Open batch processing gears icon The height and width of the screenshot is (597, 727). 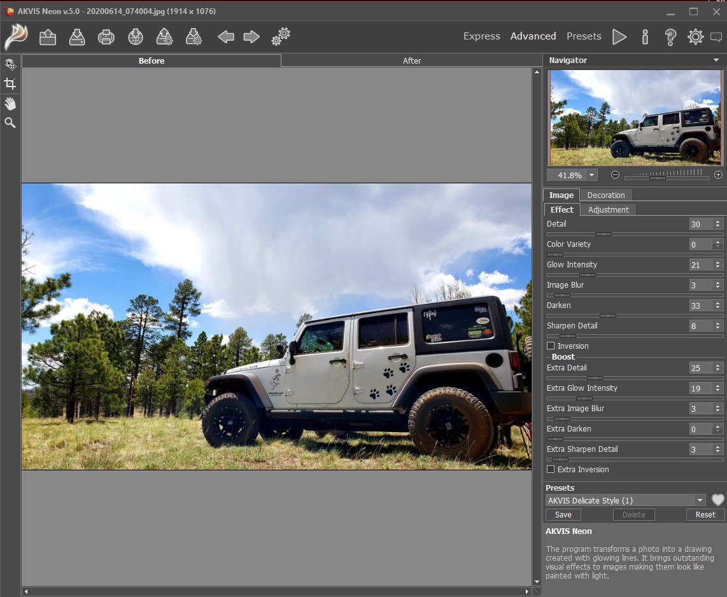tap(280, 36)
